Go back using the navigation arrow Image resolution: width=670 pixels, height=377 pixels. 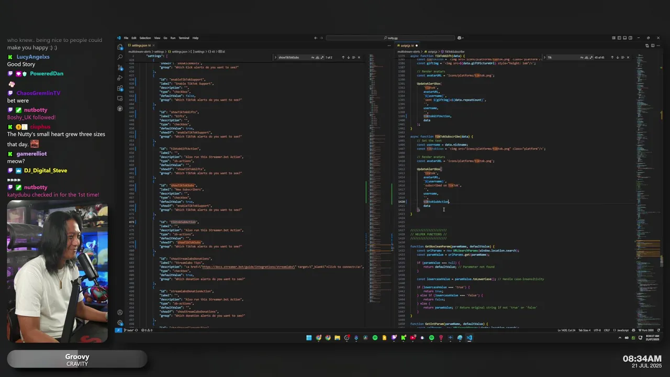(x=316, y=38)
